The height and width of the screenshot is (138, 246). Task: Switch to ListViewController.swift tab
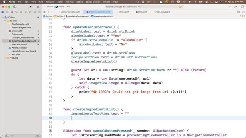coord(69,12)
